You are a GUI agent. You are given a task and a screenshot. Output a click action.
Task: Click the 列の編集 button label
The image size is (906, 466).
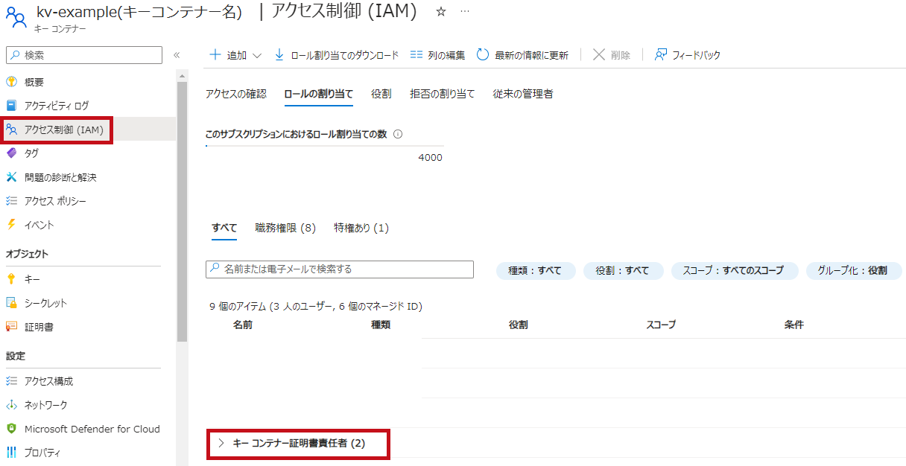pos(446,55)
